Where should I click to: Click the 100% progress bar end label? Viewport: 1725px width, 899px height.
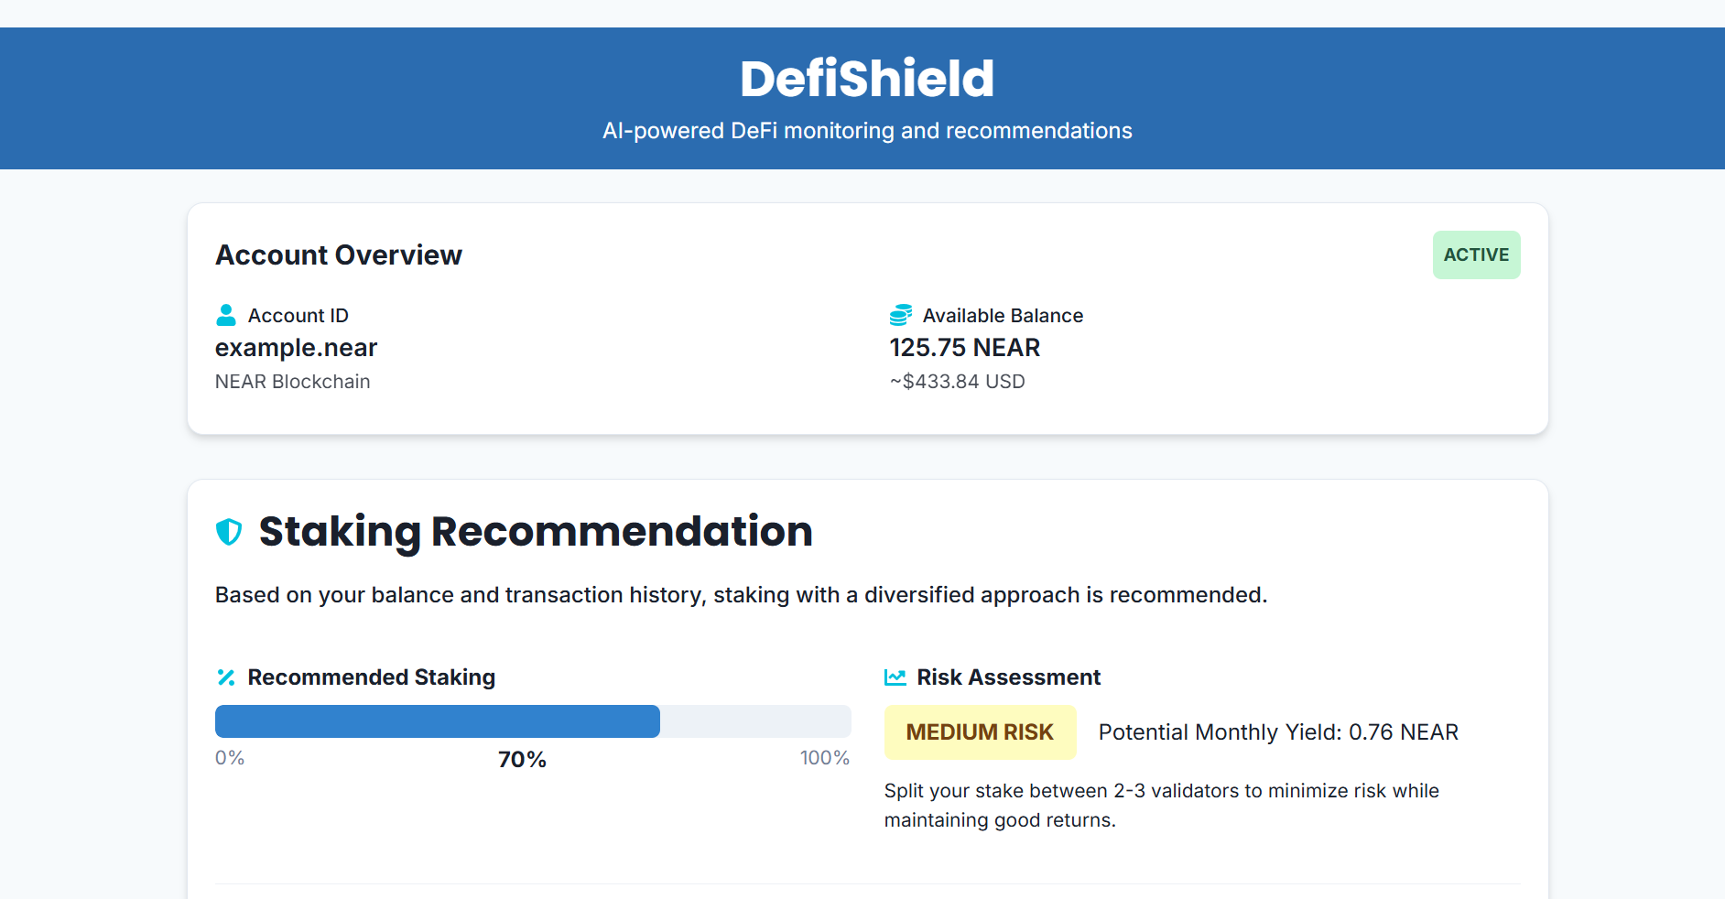point(824,758)
